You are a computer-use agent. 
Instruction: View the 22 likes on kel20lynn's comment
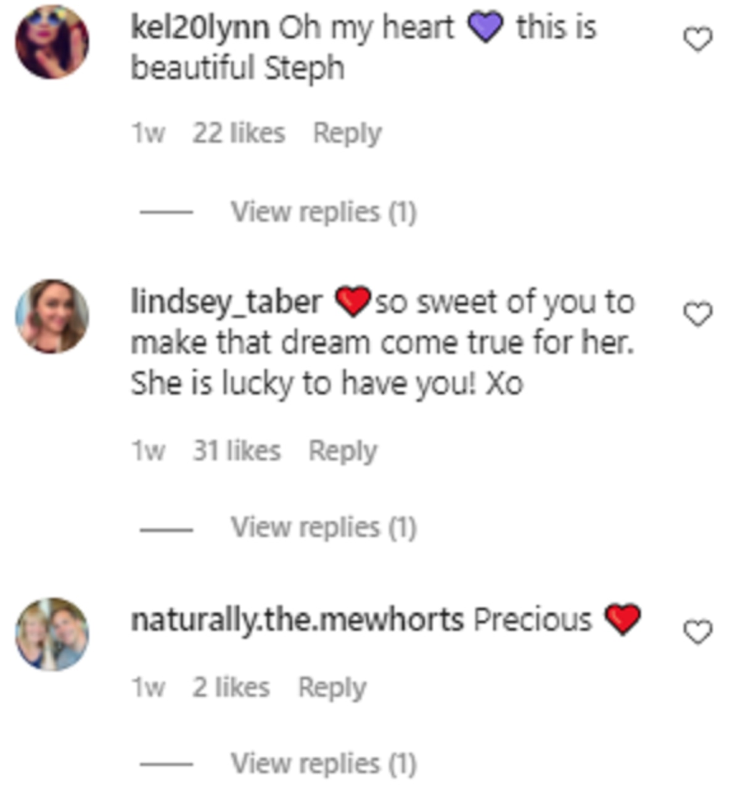(x=239, y=133)
